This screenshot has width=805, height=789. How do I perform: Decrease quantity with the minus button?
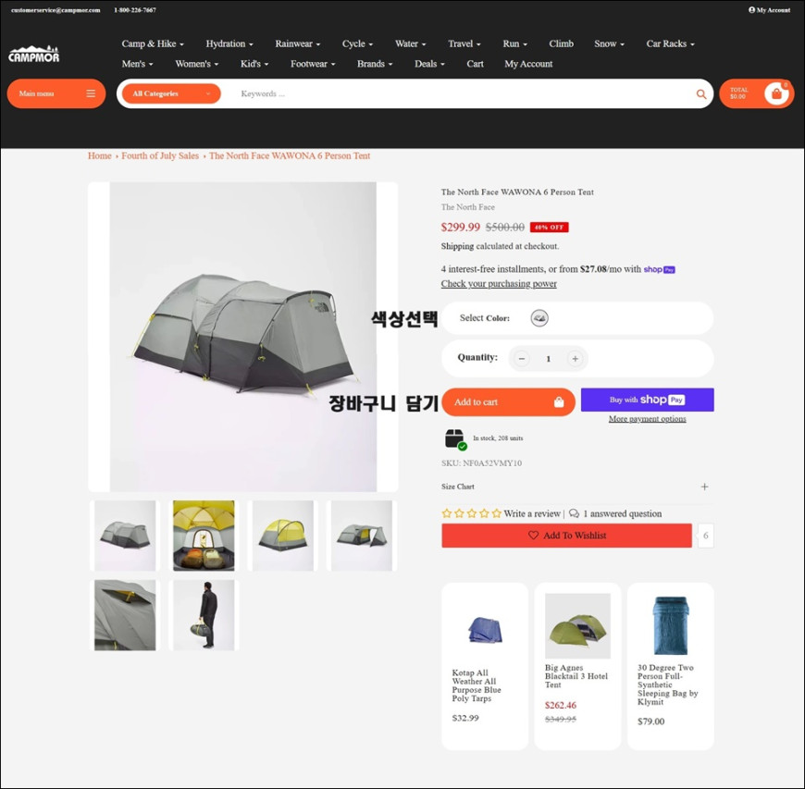pyautogui.click(x=522, y=359)
